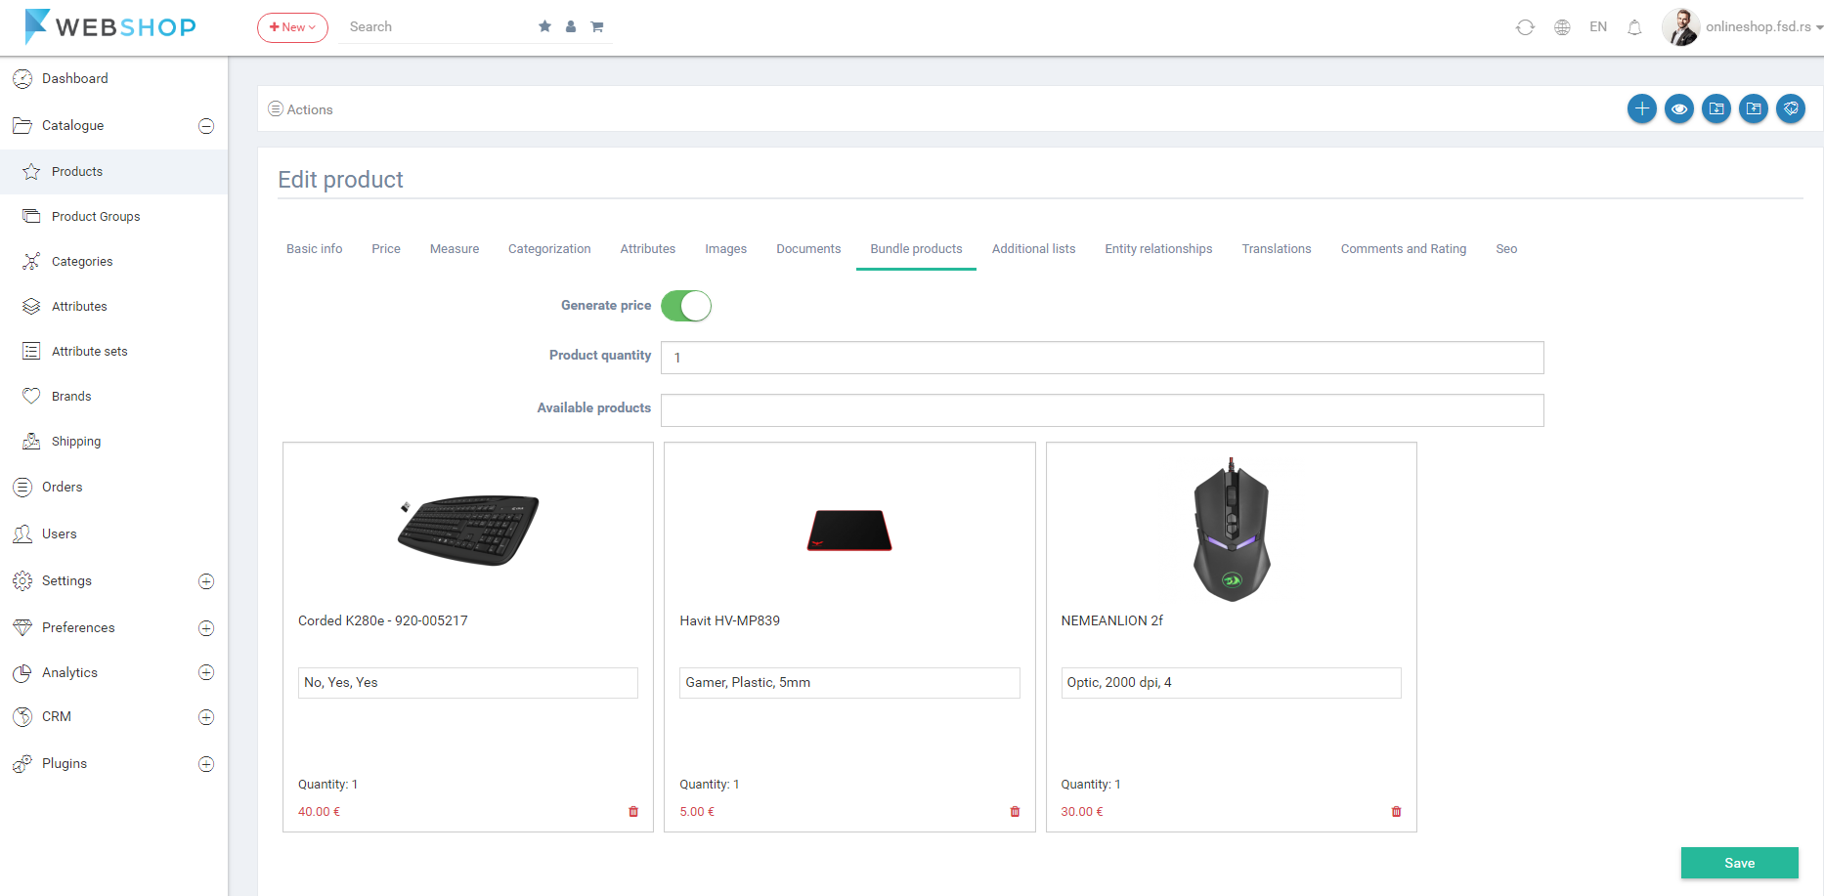
Task: Expand the Plugins menu section
Action: click(x=206, y=764)
